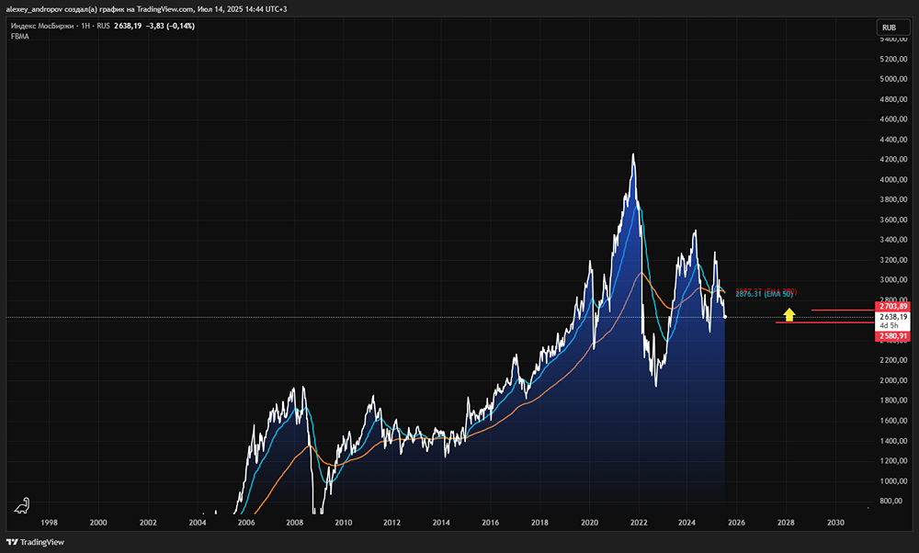Click 800,00 on the price axis

click(891, 501)
